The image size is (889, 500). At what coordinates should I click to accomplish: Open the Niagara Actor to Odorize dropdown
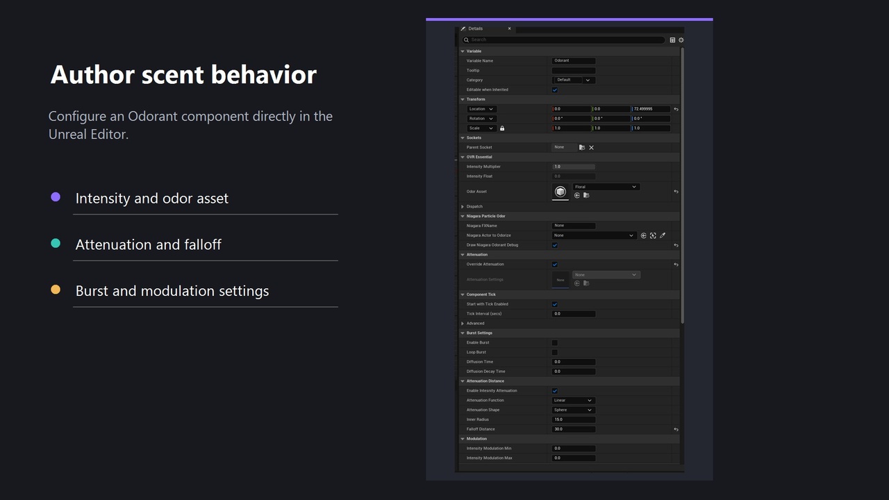pos(595,235)
